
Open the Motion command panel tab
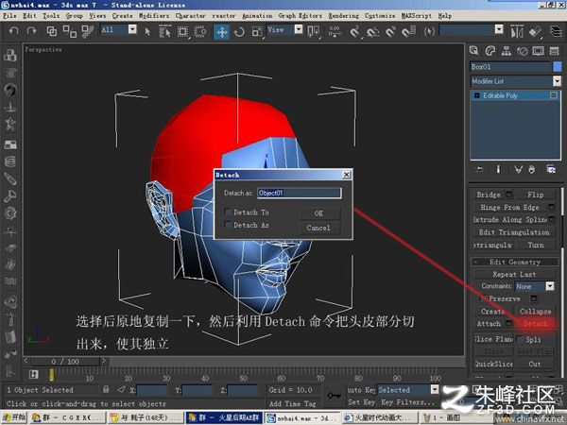pyautogui.click(x=523, y=51)
